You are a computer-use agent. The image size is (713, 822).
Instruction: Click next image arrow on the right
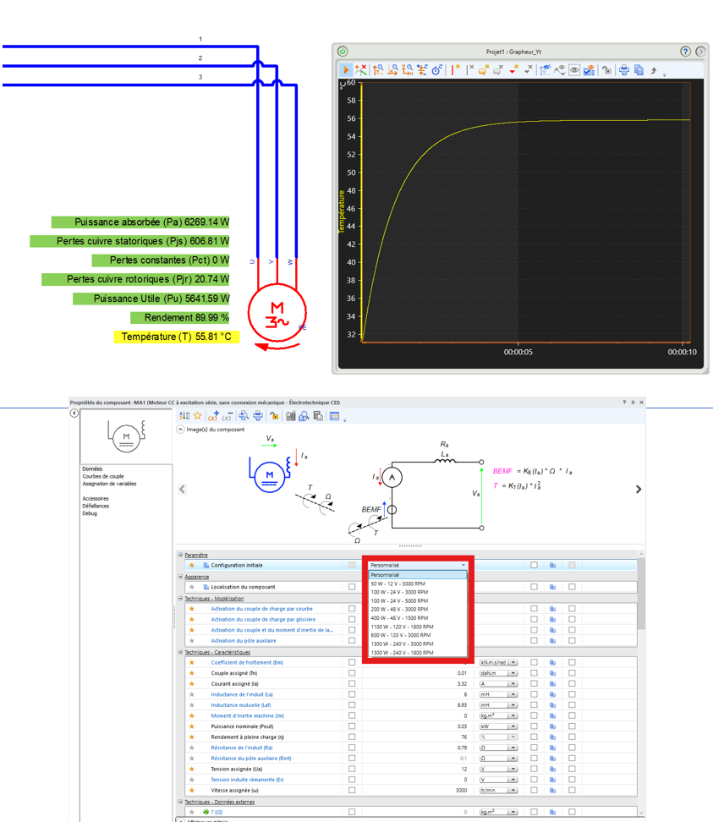click(x=638, y=489)
